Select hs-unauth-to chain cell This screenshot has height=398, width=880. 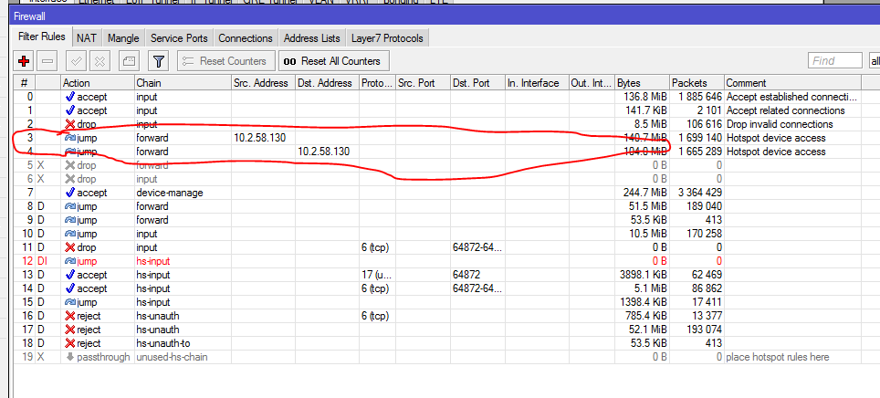[x=164, y=343]
